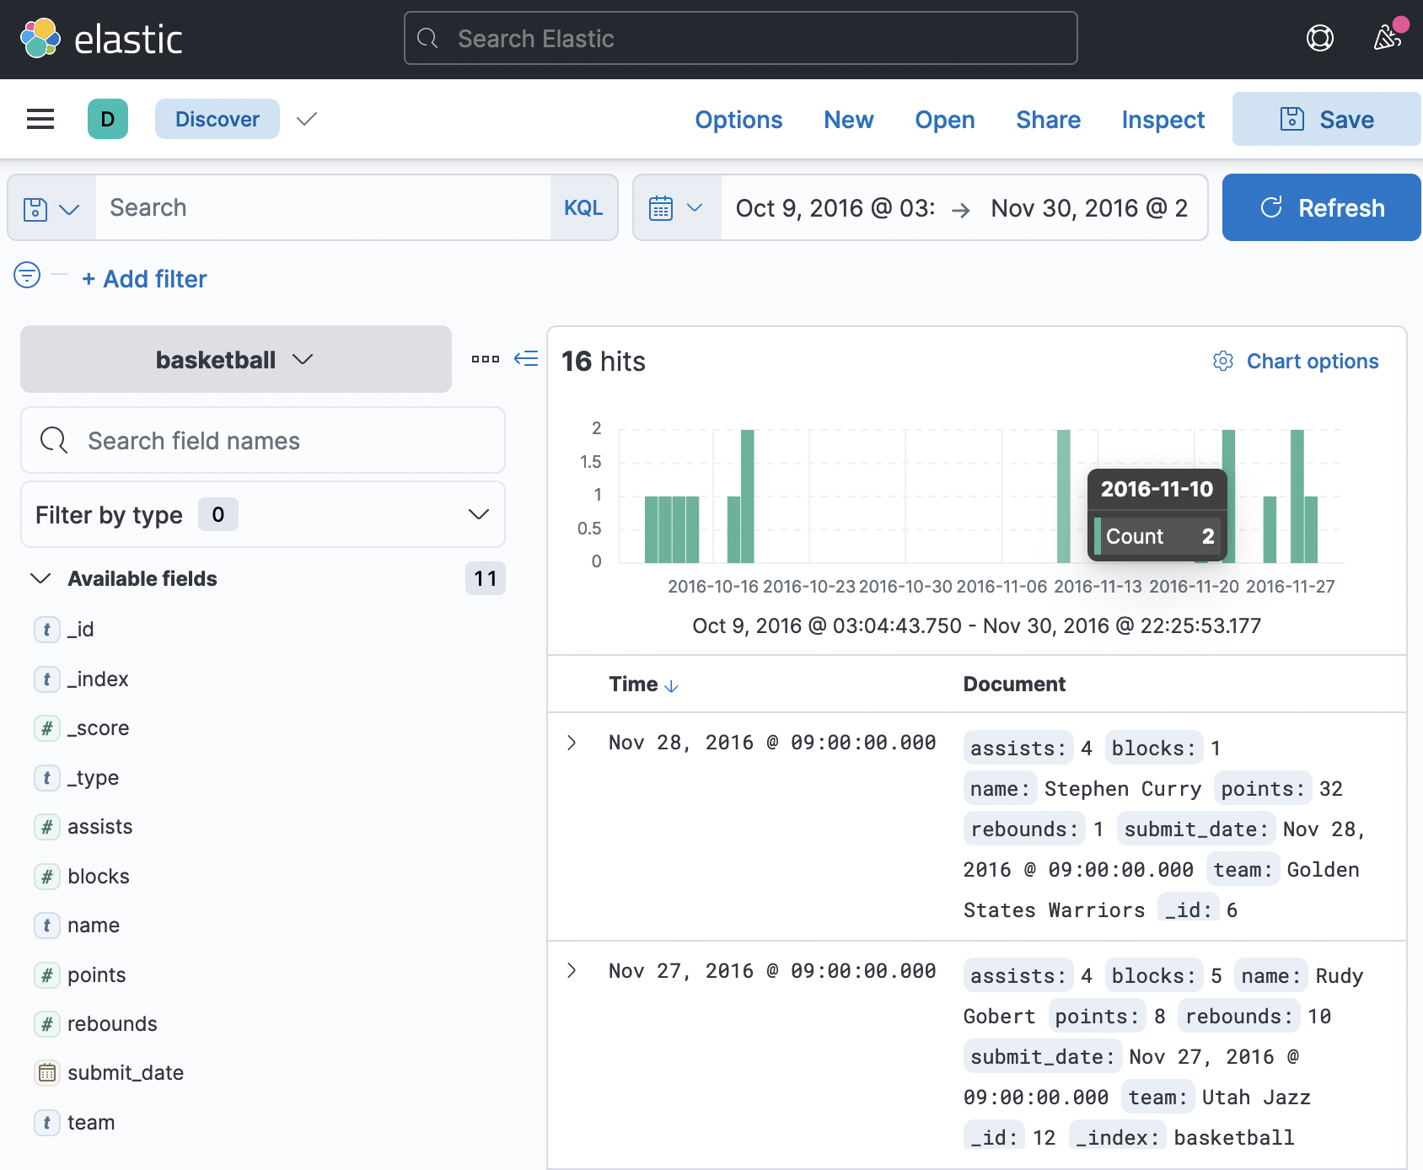Expand the Nov 28, 2016 document row
1423x1170 pixels.
pos(572,743)
